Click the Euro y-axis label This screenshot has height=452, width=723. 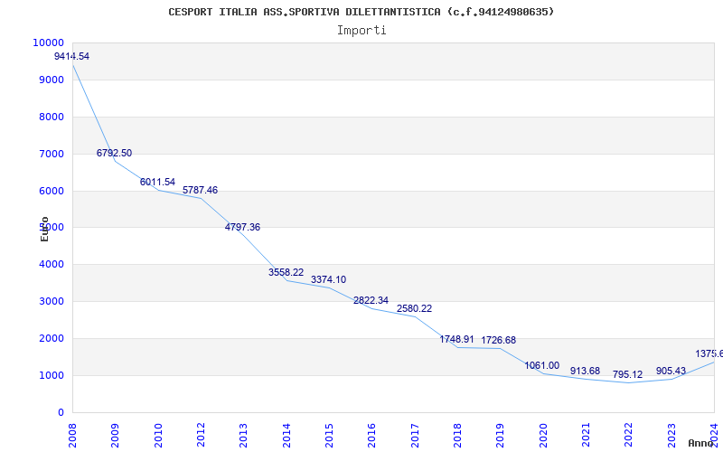pos(44,229)
